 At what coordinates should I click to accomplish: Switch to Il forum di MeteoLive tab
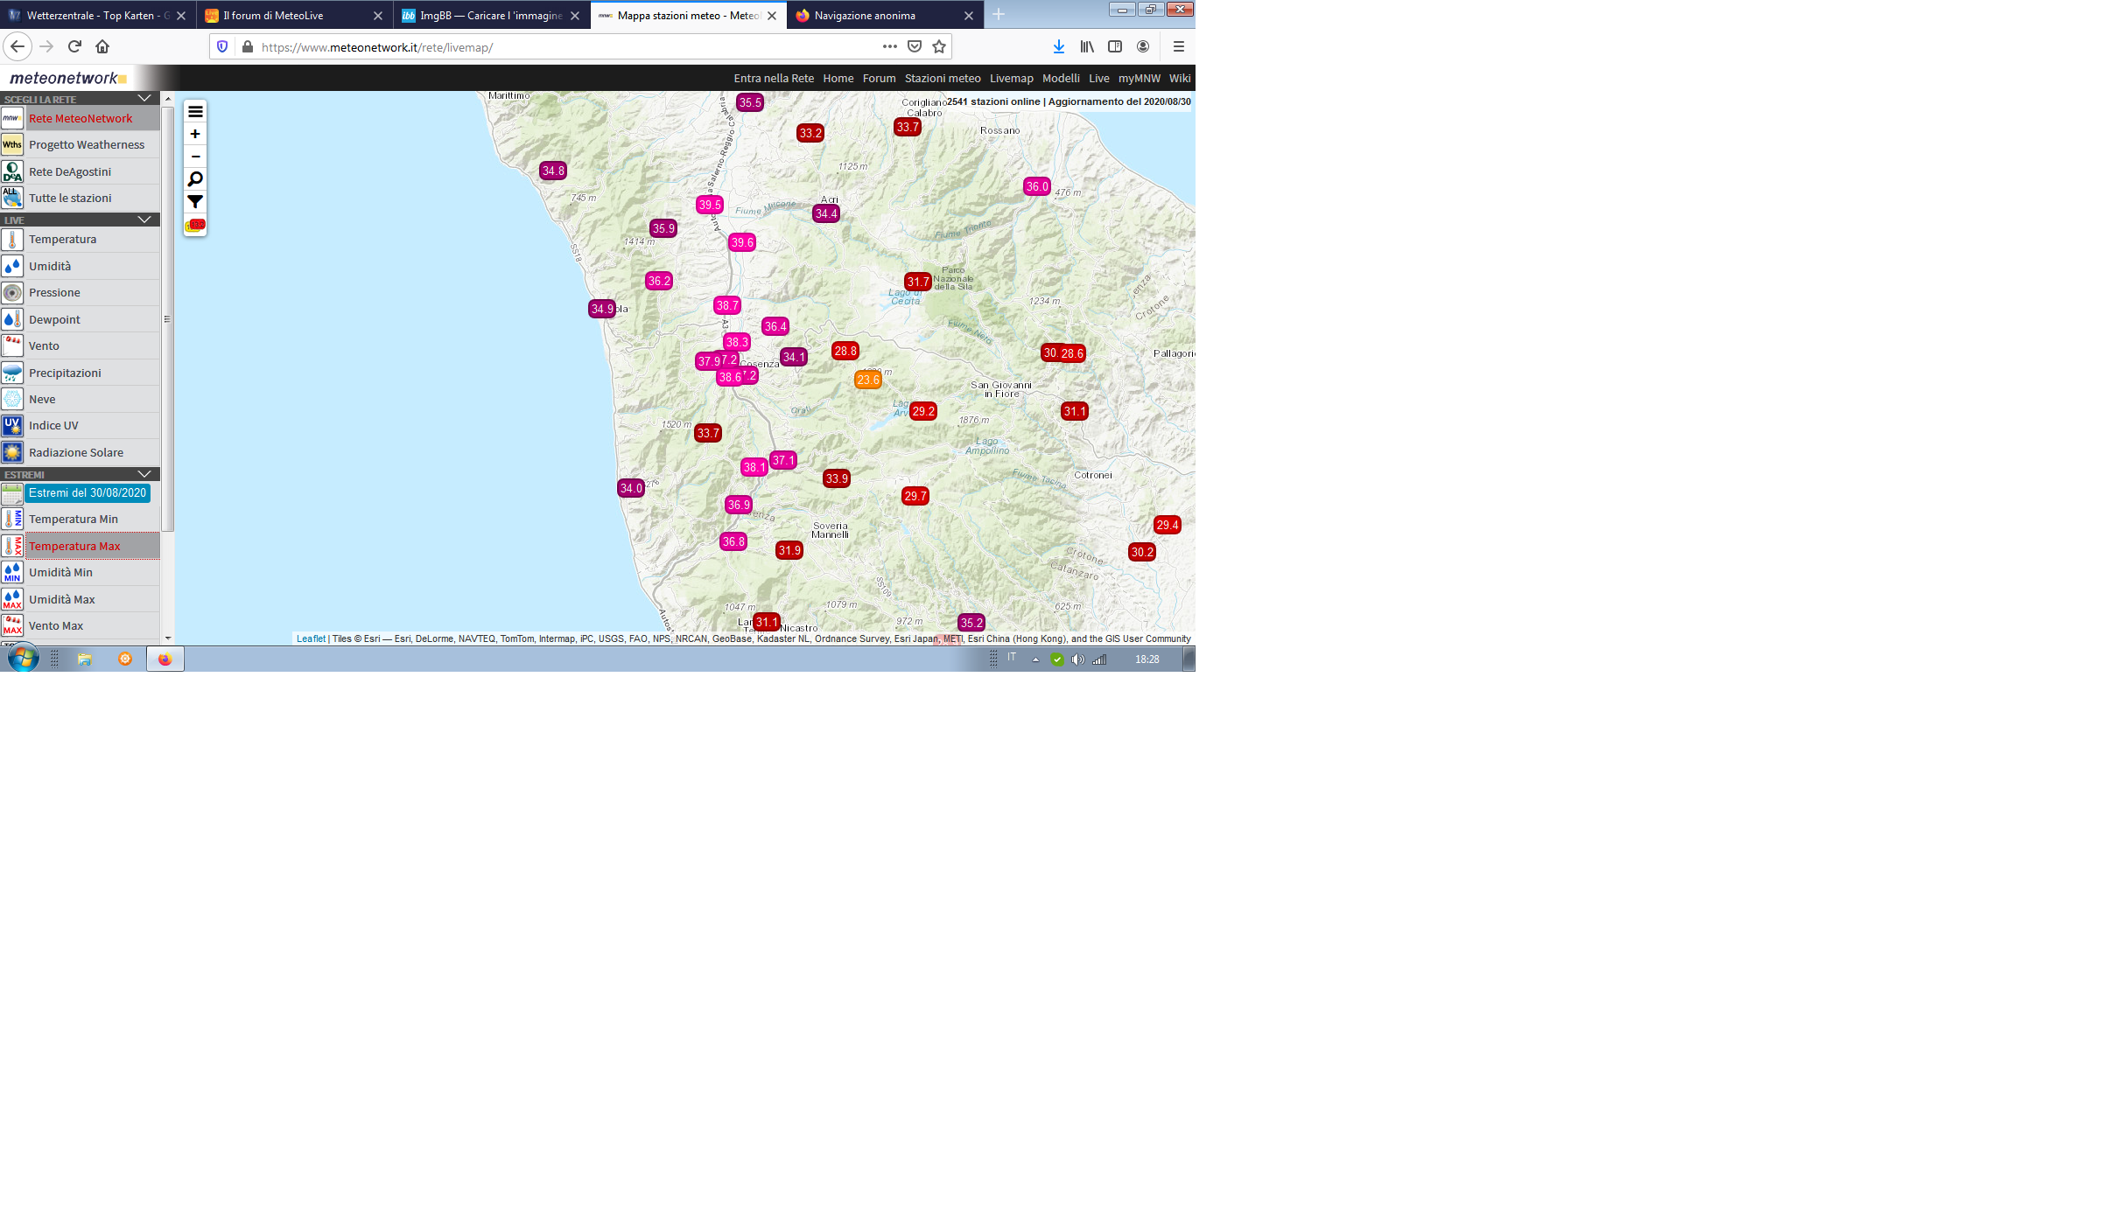click(295, 16)
